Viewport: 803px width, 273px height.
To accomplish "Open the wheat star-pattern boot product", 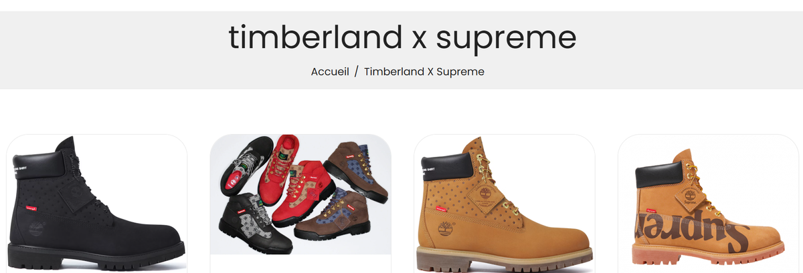I will coord(505,204).
